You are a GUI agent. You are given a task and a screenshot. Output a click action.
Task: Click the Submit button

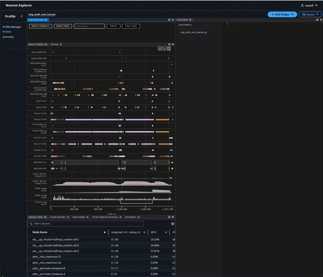coord(114,26)
